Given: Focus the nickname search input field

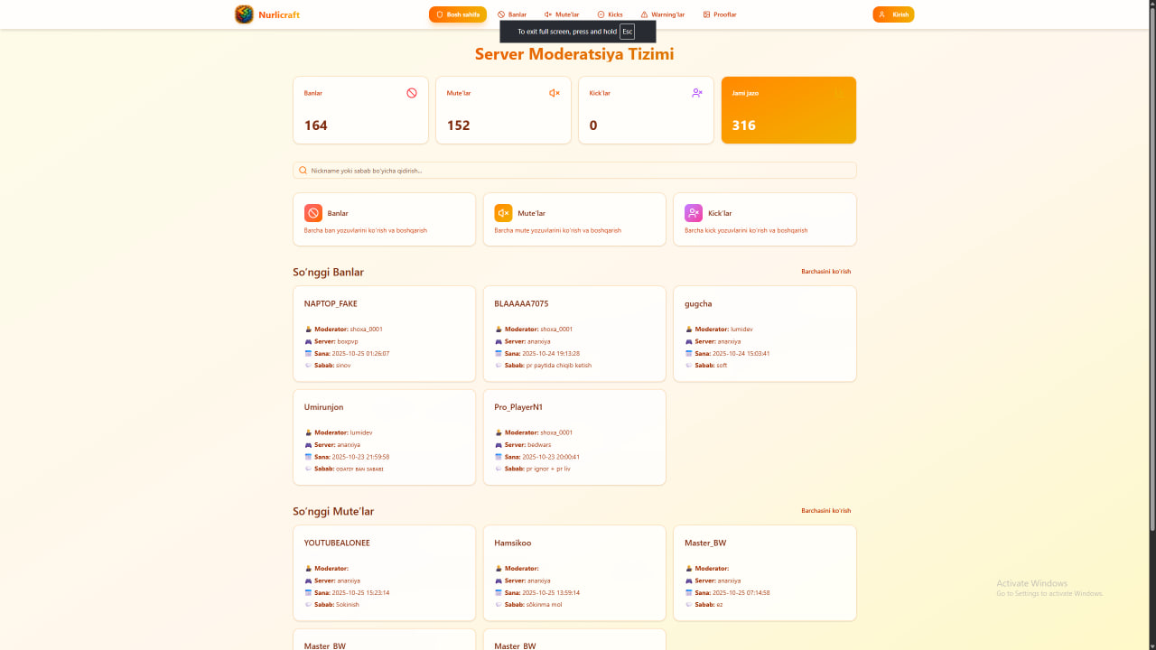Looking at the screenshot, I should point(578,171).
